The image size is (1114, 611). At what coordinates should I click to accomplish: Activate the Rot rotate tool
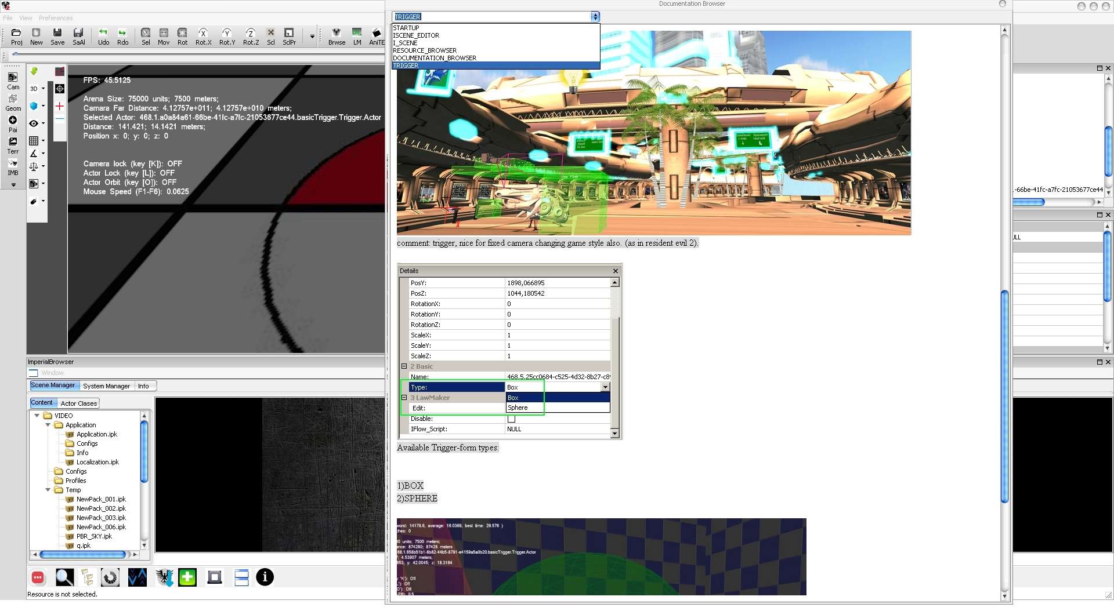click(x=182, y=37)
